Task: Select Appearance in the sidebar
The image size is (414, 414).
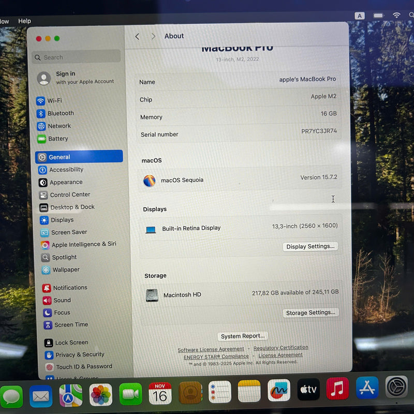Action: [x=64, y=182]
